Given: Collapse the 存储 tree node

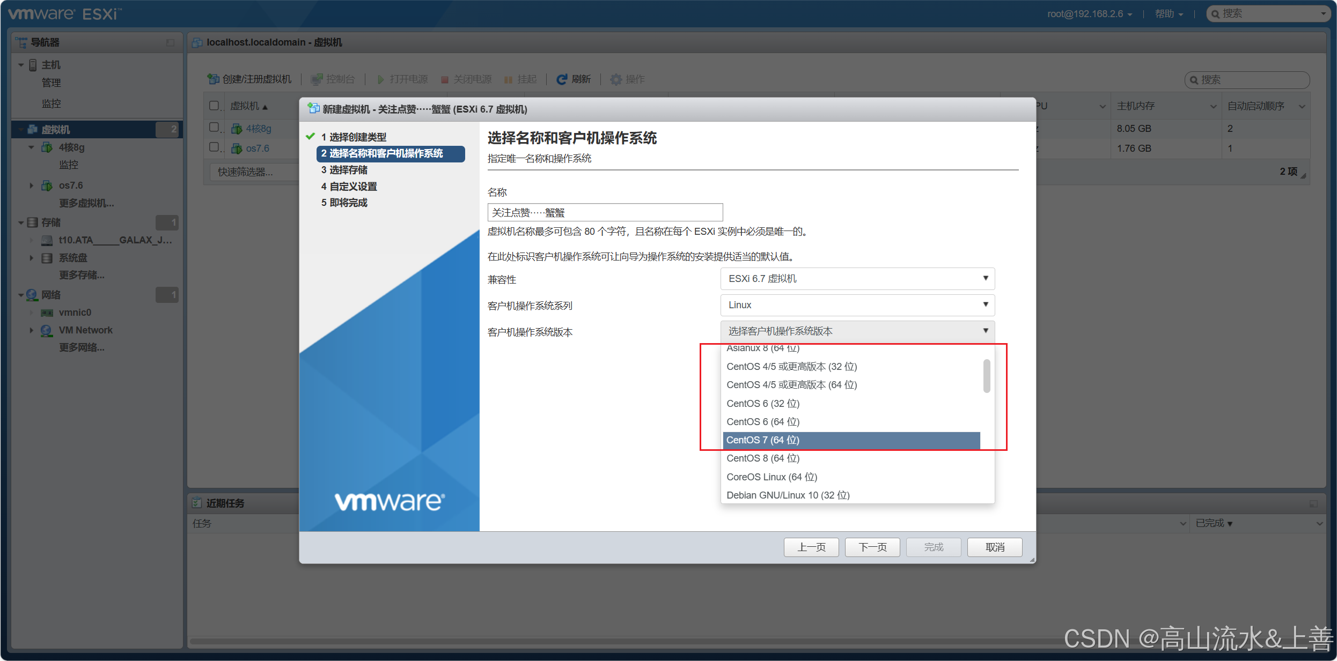Looking at the screenshot, I should tap(21, 222).
